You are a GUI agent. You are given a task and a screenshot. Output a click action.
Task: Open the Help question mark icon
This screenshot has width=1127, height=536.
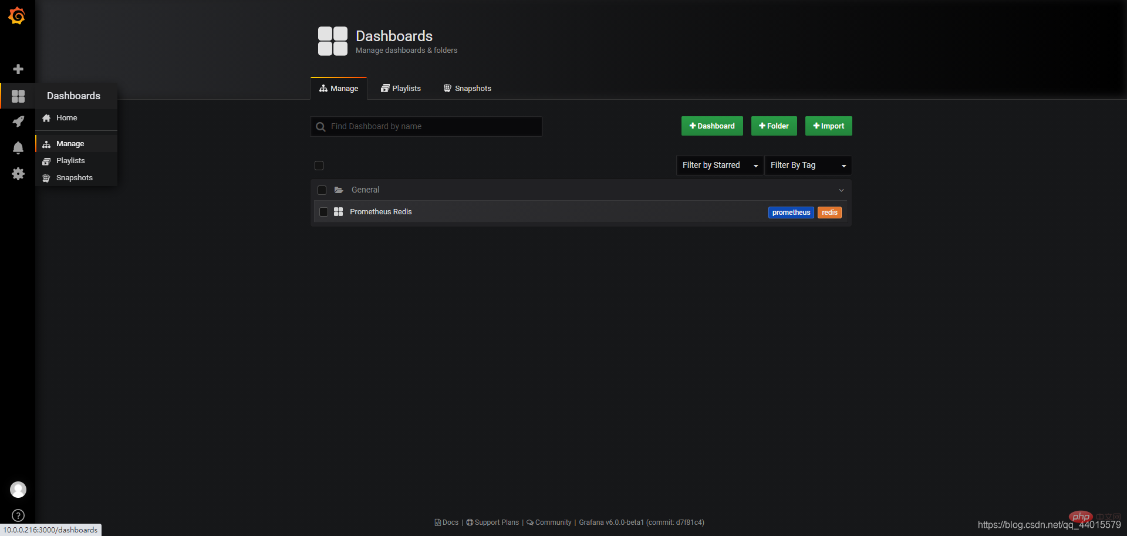(18, 515)
